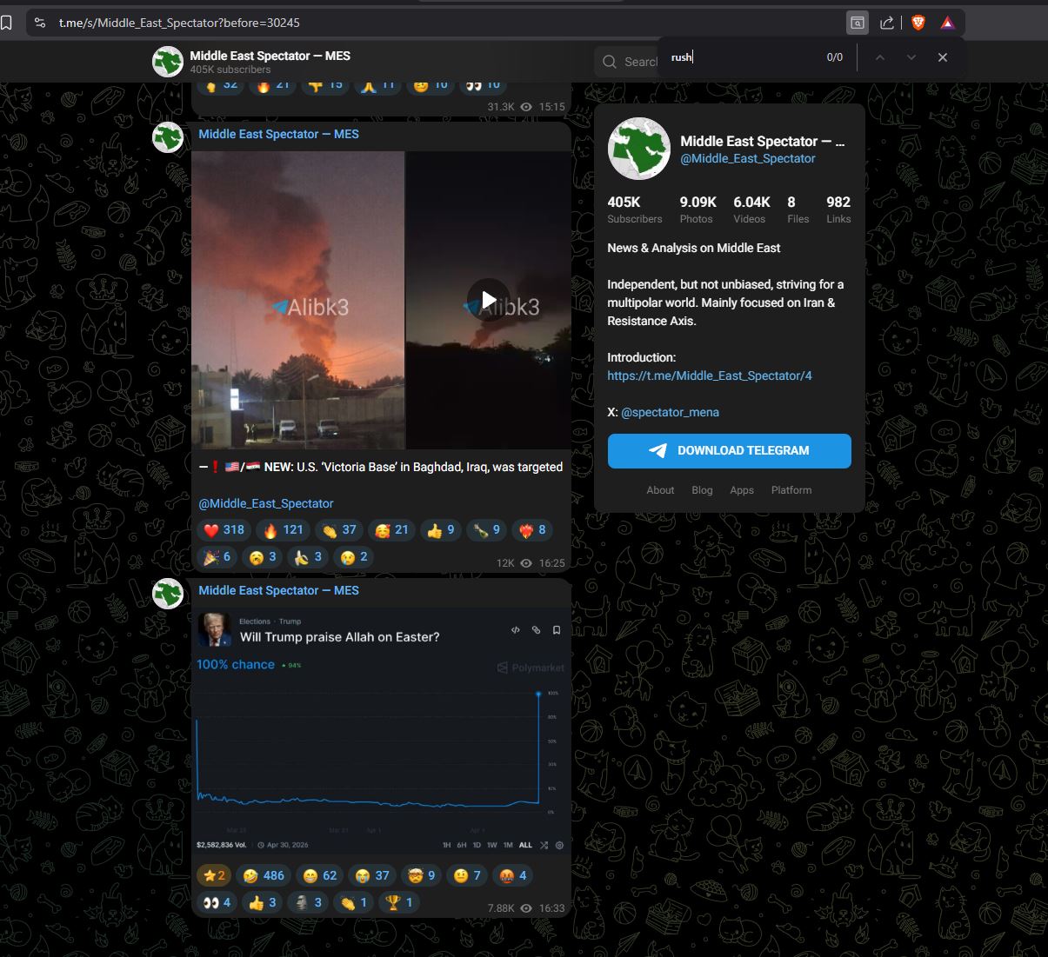Click the '6.04K' Videos count
1048x957 pixels.
(751, 202)
